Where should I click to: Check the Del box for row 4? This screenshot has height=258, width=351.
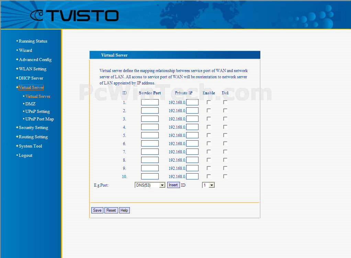coord(225,127)
